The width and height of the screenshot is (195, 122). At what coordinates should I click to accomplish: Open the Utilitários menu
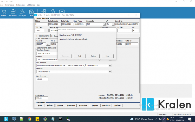31,5
